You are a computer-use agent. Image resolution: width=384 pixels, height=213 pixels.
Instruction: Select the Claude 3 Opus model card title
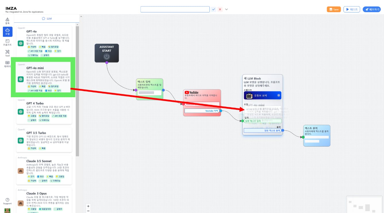37,193
